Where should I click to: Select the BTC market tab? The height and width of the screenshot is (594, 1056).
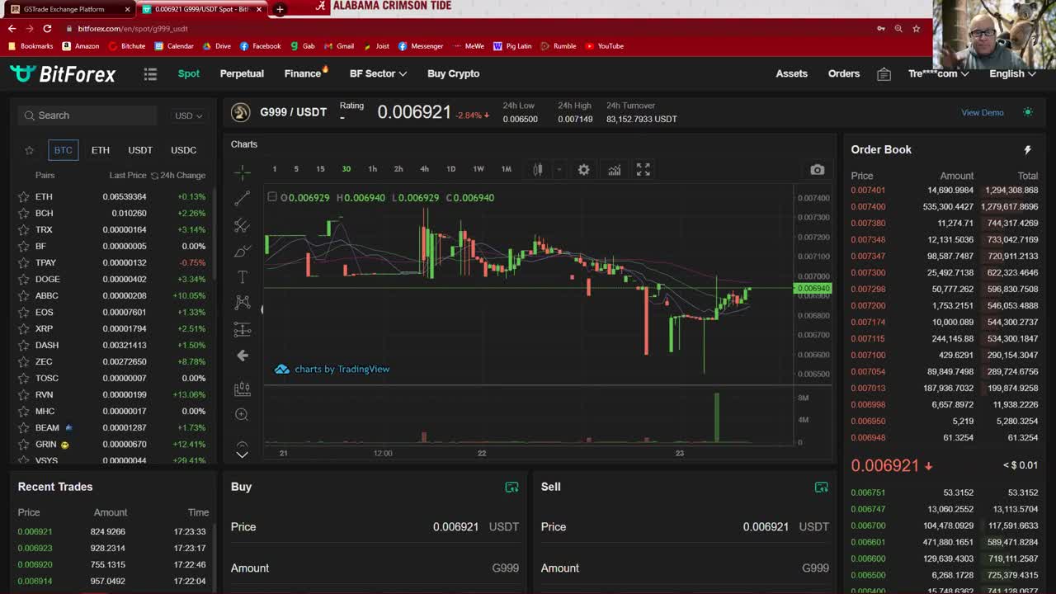64,150
